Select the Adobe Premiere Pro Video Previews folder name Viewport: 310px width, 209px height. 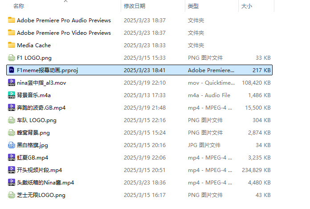(x=64, y=33)
